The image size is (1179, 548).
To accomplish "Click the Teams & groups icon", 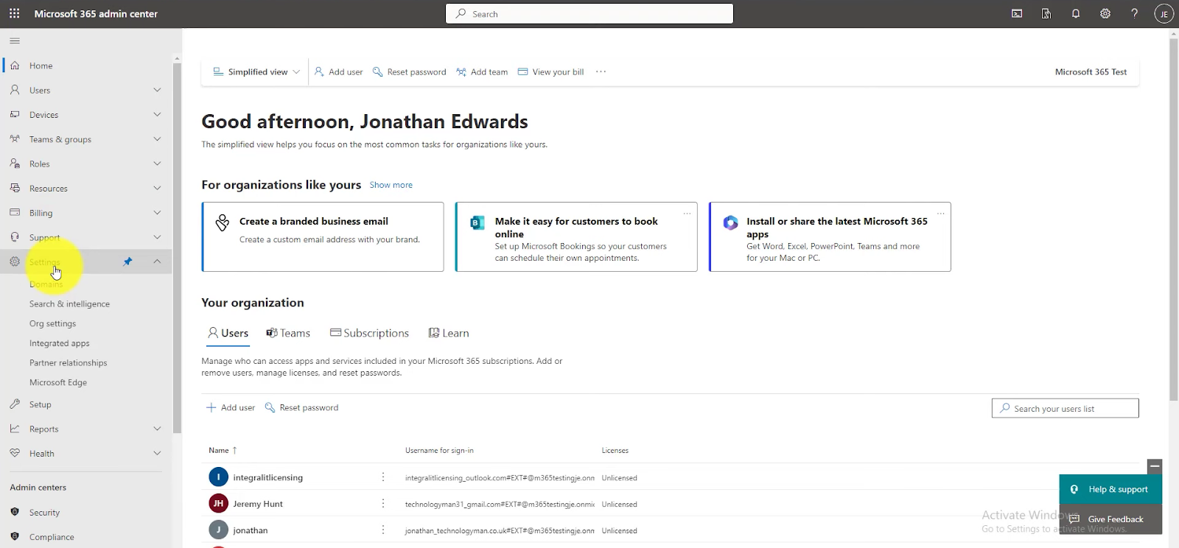I will pos(15,138).
